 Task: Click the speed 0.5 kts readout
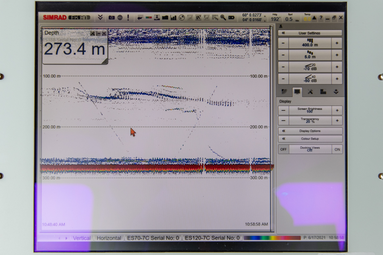click(289, 19)
